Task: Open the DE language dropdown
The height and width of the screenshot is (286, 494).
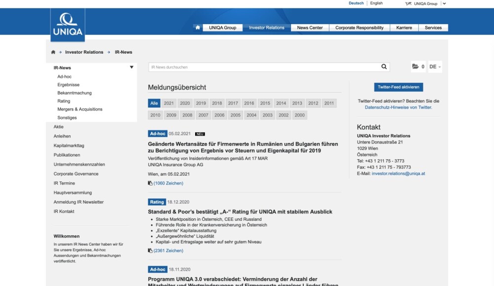Action: [x=435, y=67]
